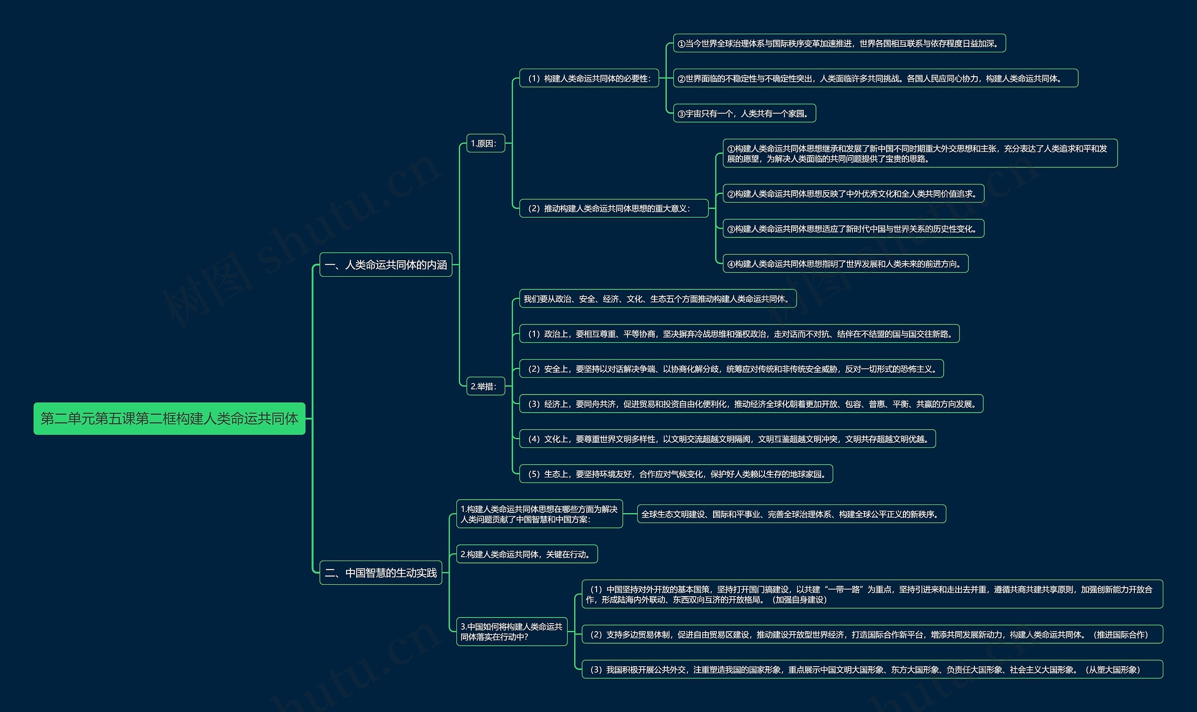Select （1）构建人类命运共同体的必要性 node
This screenshot has width=1197, height=712.
click(589, 78)
